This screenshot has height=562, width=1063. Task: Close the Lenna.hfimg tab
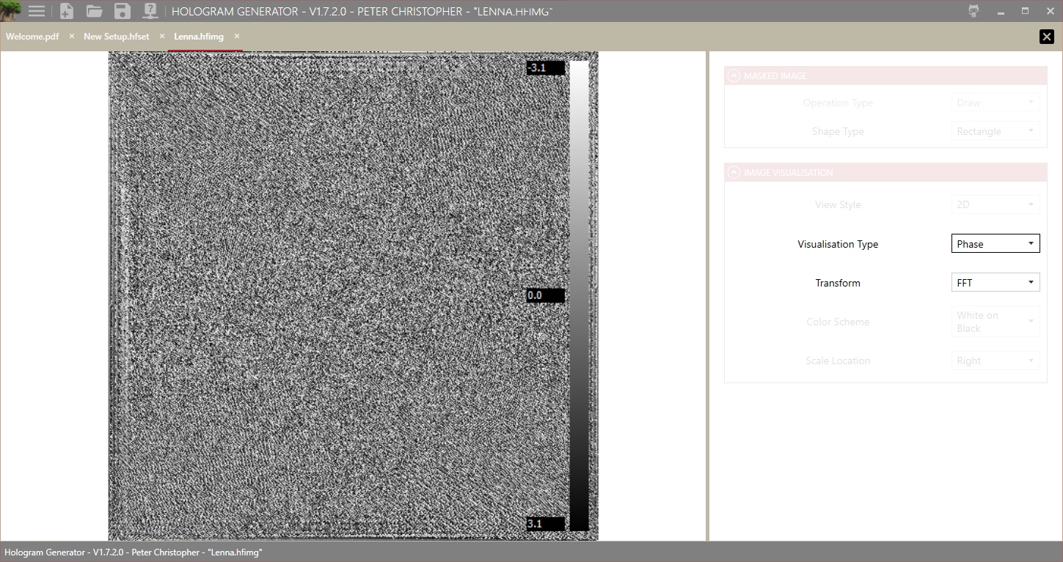tap(237, 36)
